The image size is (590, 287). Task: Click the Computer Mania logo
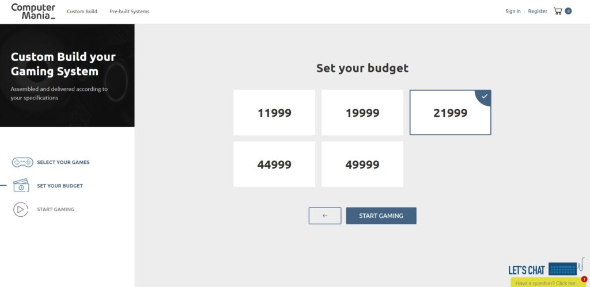coord(33,11)
